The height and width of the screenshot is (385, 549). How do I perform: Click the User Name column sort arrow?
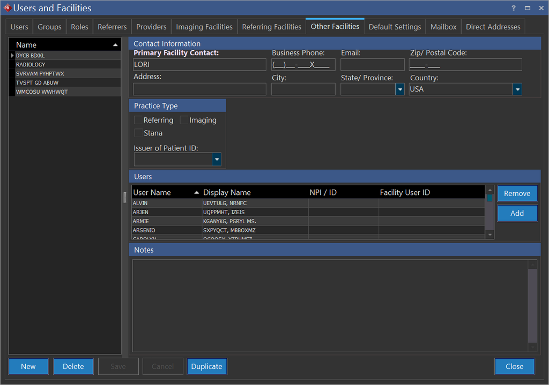click(x=196, y=192)
